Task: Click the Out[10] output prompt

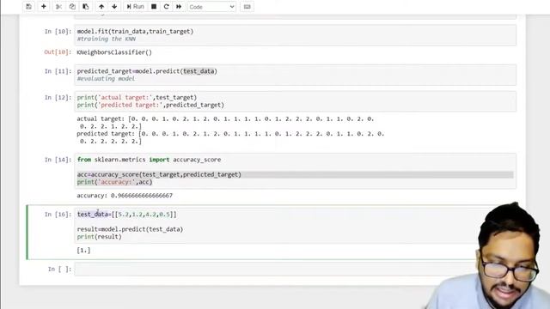Action: pyautogui.click(x=58, y=52)
